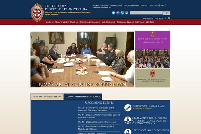
Task: Open the statement regarding the 2018 budget
Action: (x=152, y=80)
